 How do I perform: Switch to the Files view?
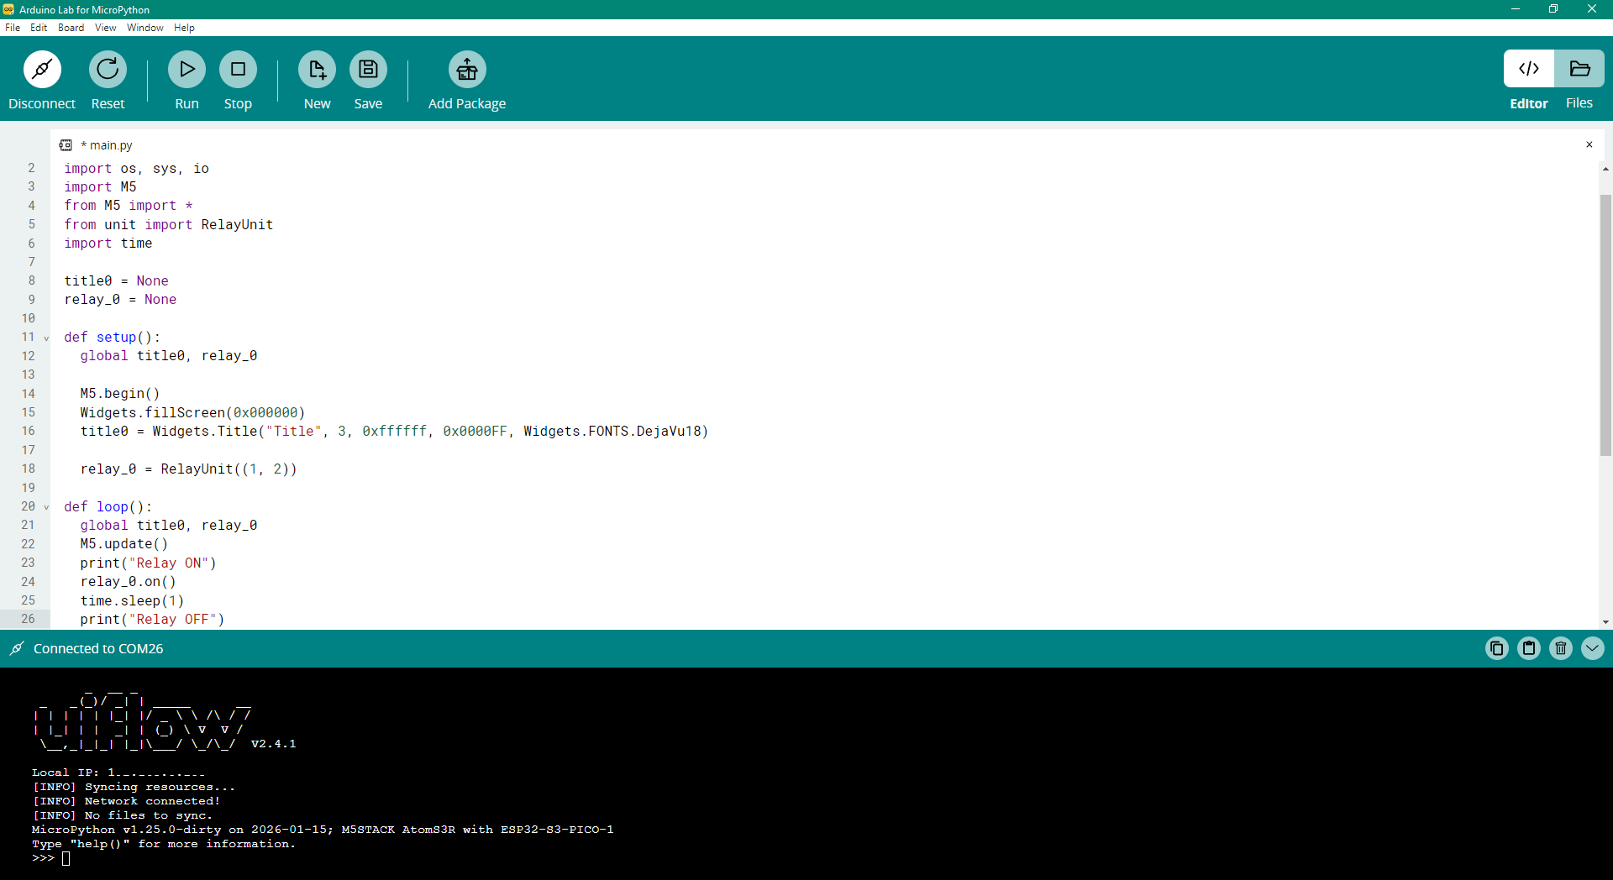1579,70
